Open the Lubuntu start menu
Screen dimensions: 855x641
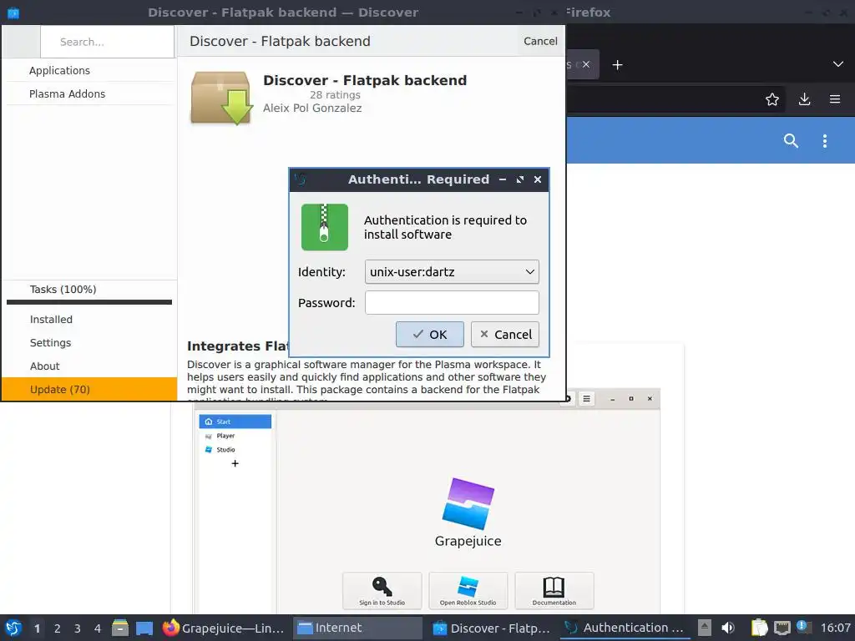[13, 628]
